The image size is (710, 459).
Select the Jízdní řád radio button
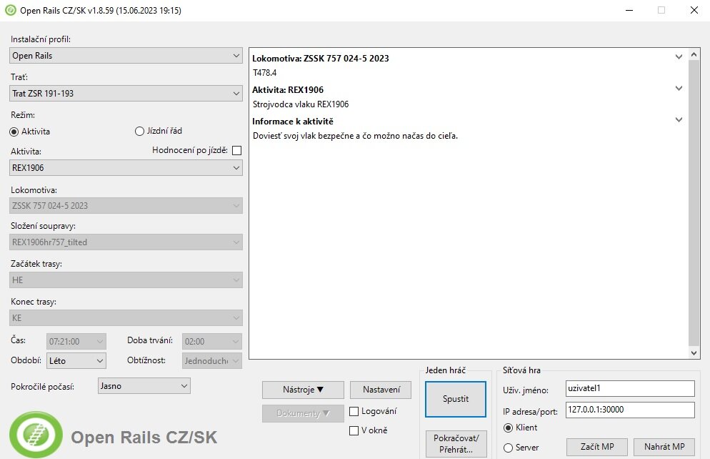(x=140, y=131)
